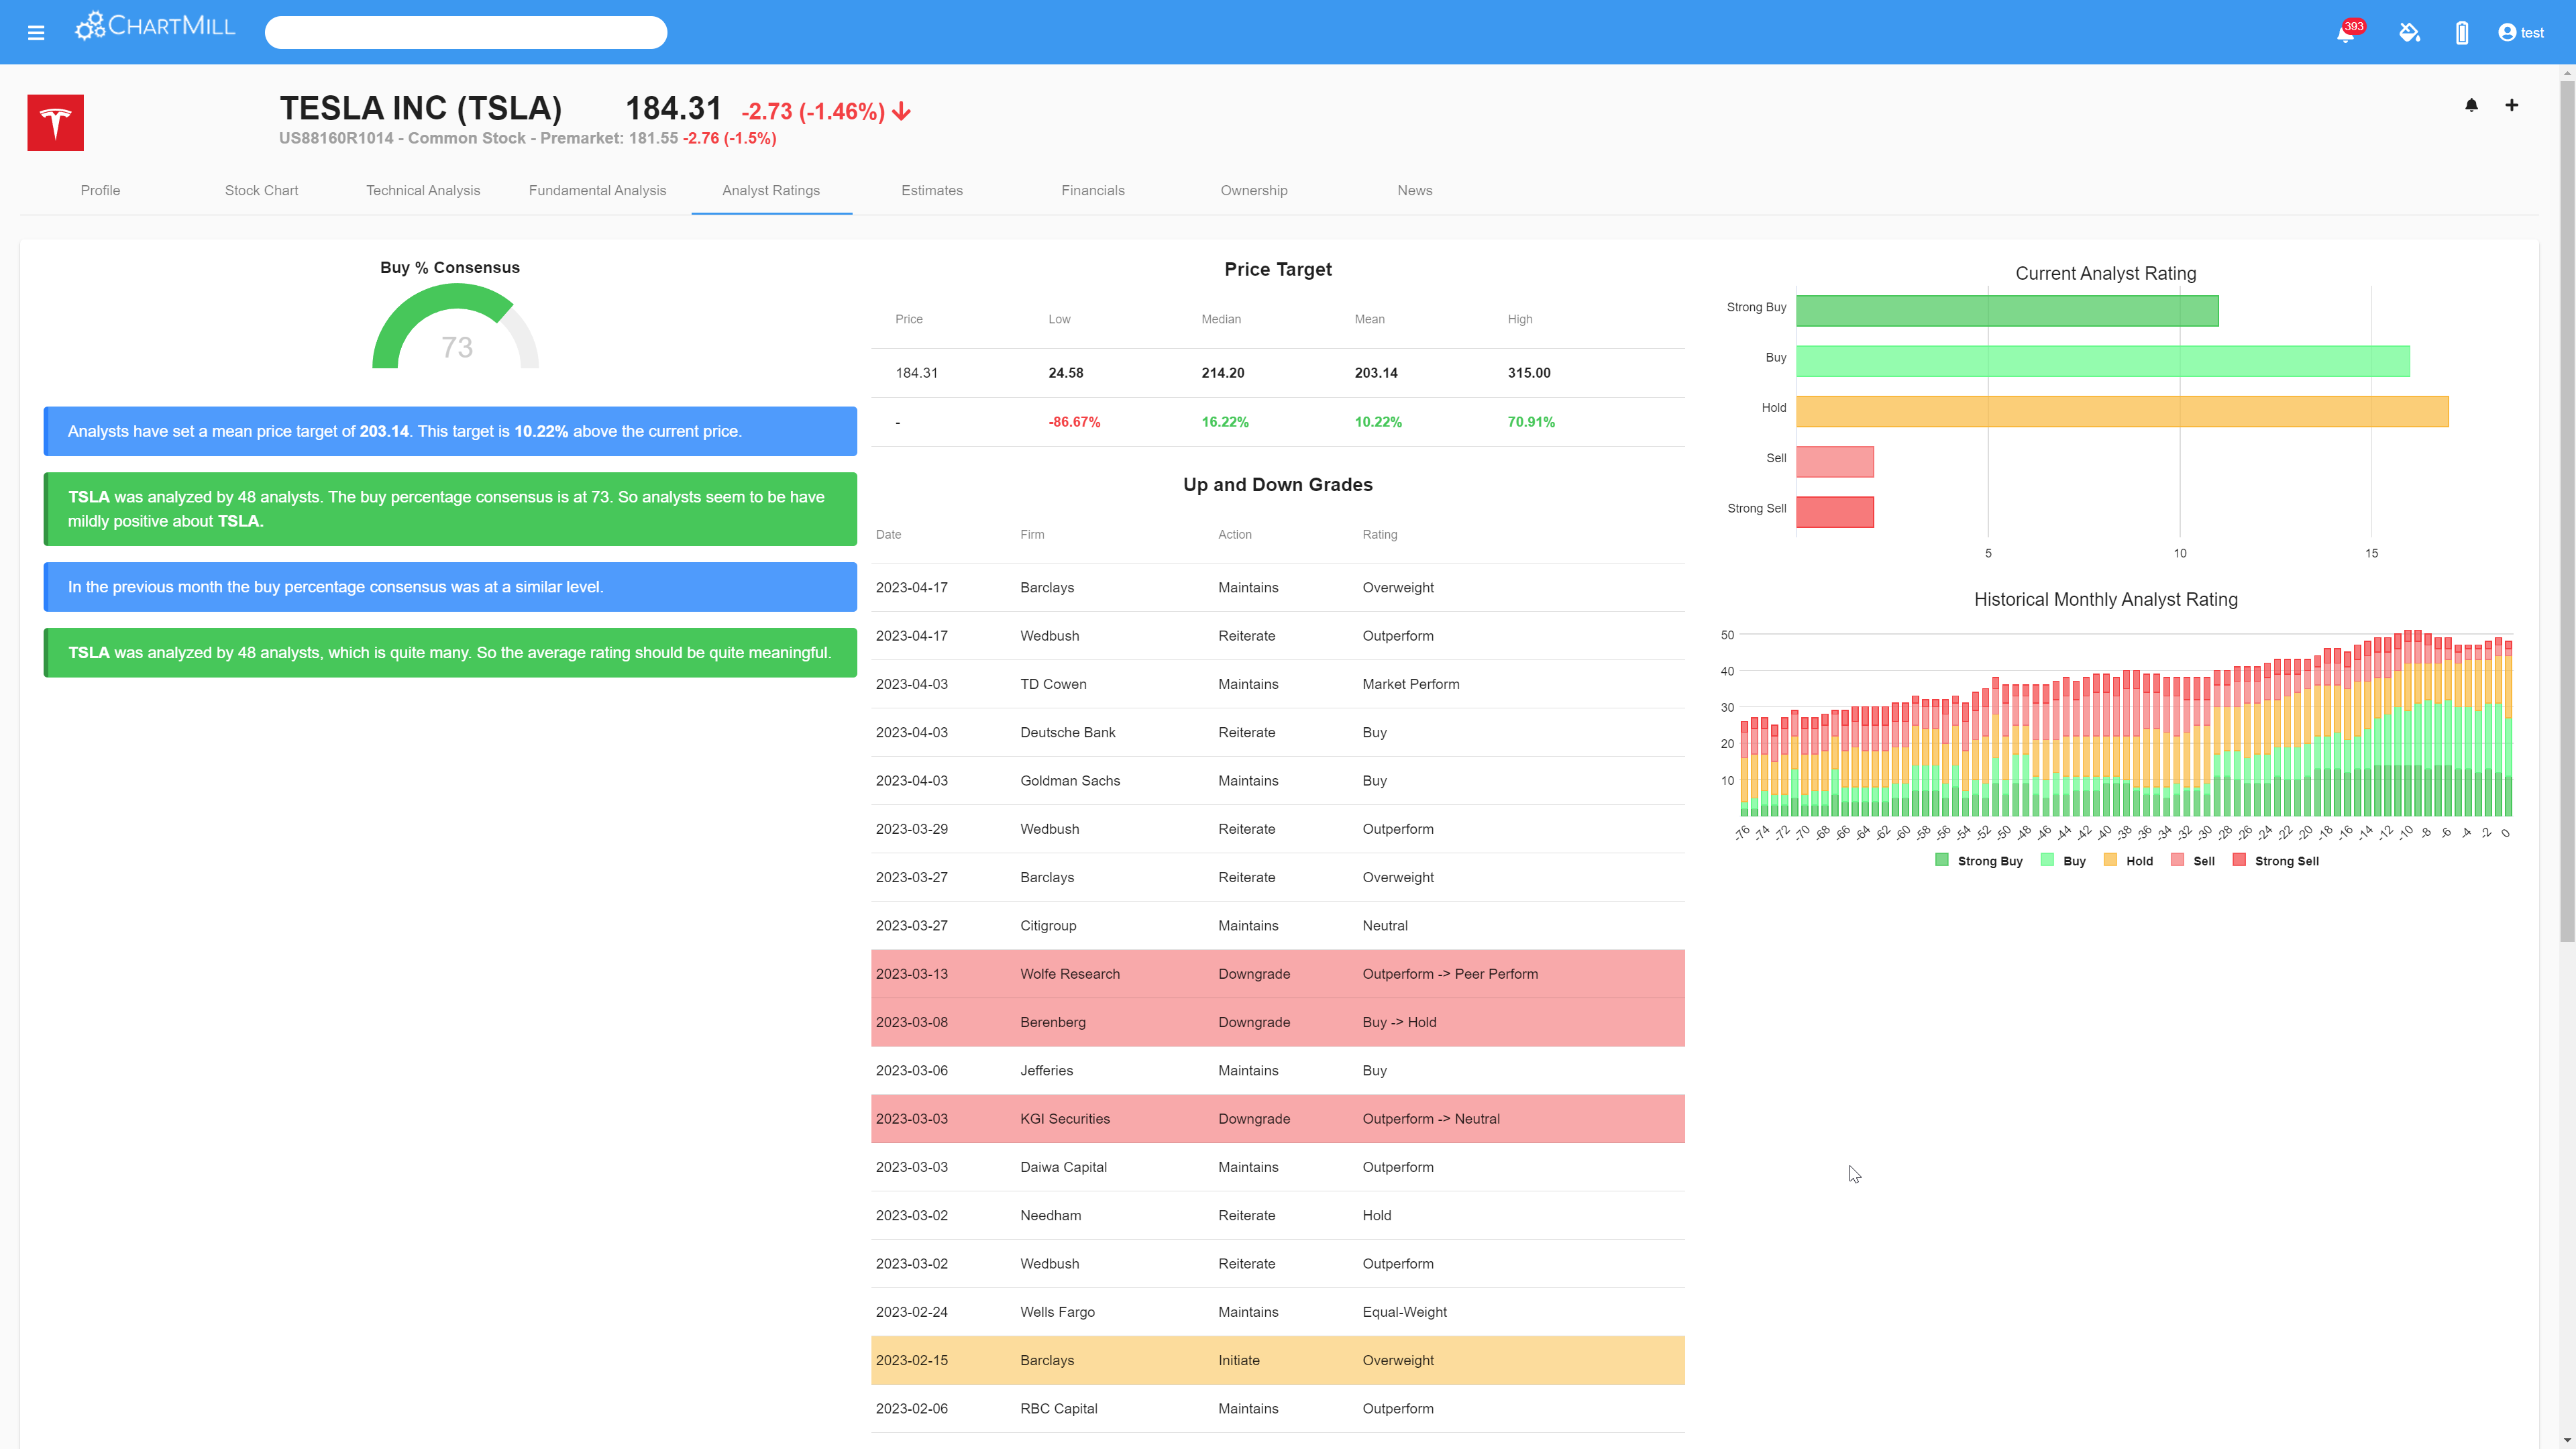Click scrollbar down arrow at page bottom
This screenshot has width=2576, height=1449.
pos(2567,1441)
